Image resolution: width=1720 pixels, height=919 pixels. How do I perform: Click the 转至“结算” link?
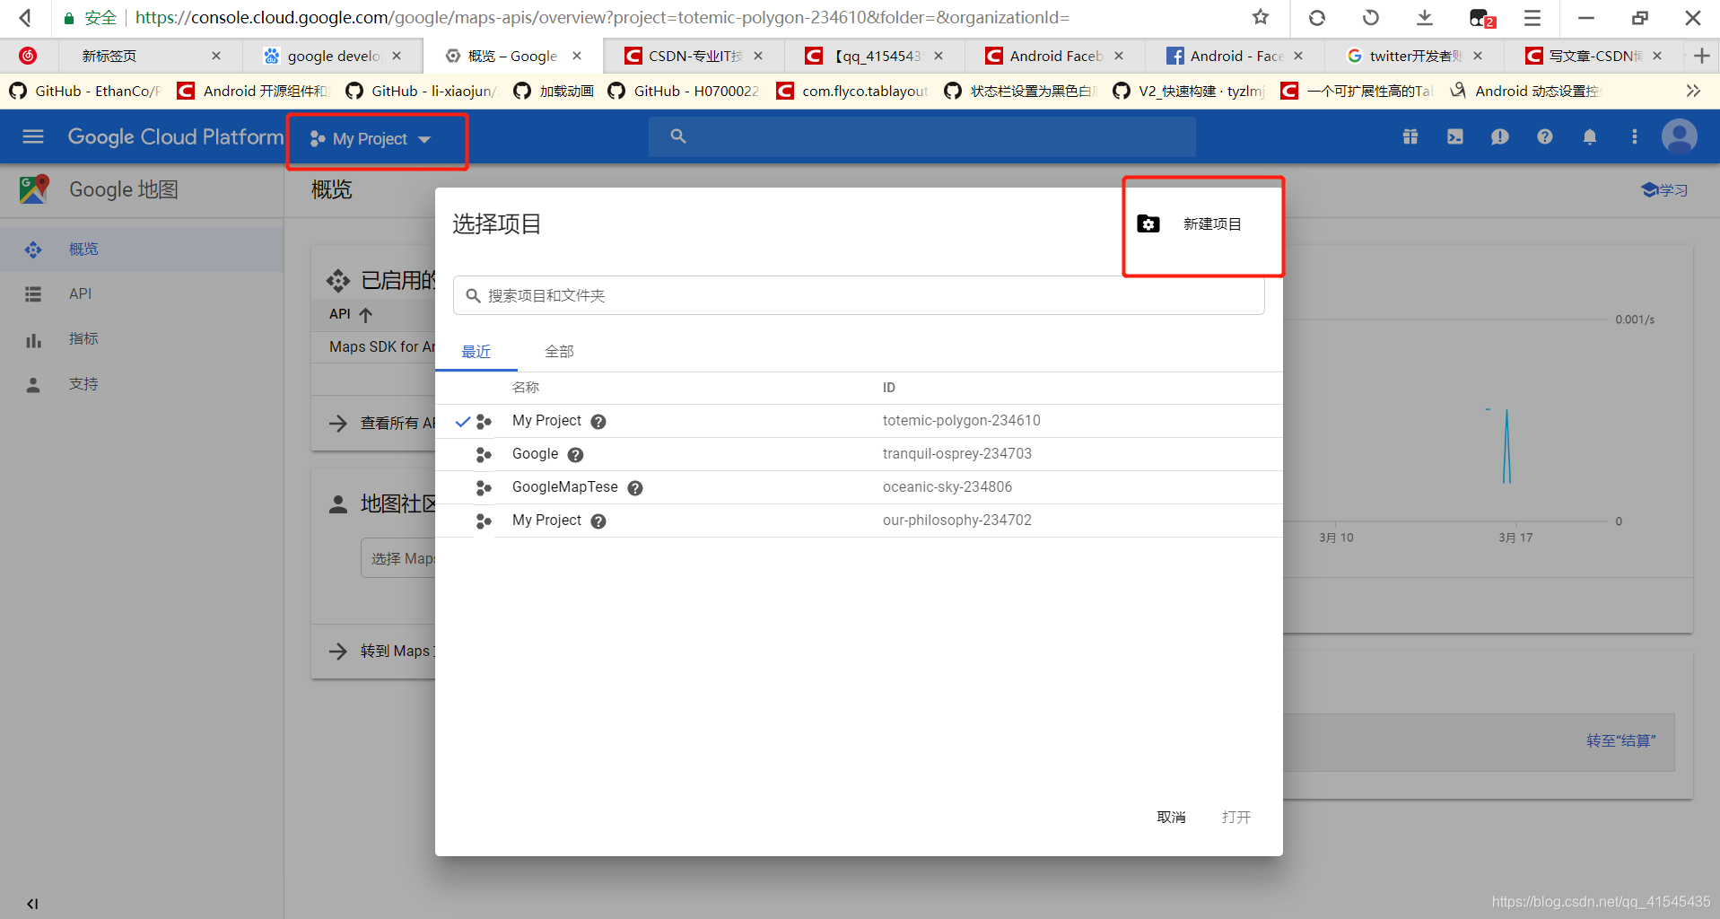[x=1620, y=741]
